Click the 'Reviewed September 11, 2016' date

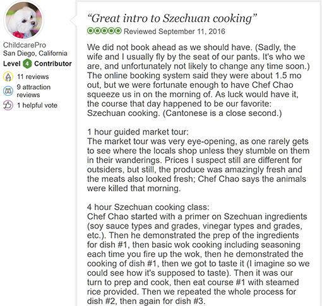click(x=174, y=32)
